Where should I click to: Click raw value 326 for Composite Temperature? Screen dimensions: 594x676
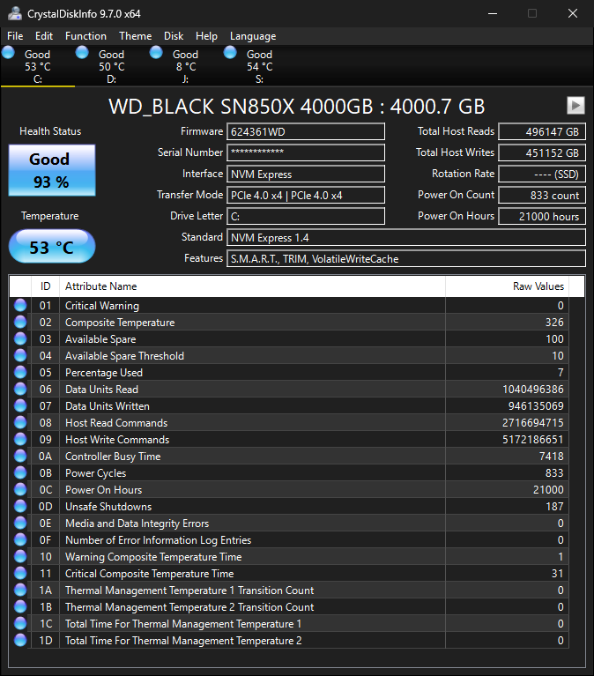pos(554,323)
